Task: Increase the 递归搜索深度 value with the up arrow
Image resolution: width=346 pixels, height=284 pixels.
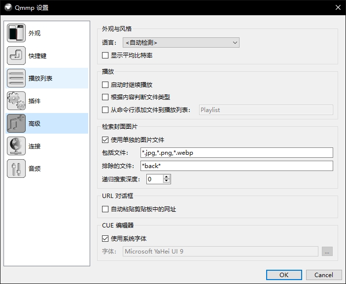Action: (167, 177)
